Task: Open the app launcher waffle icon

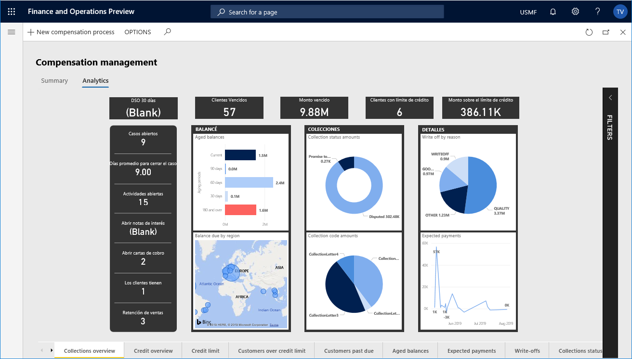Action: tap(11, 11)
